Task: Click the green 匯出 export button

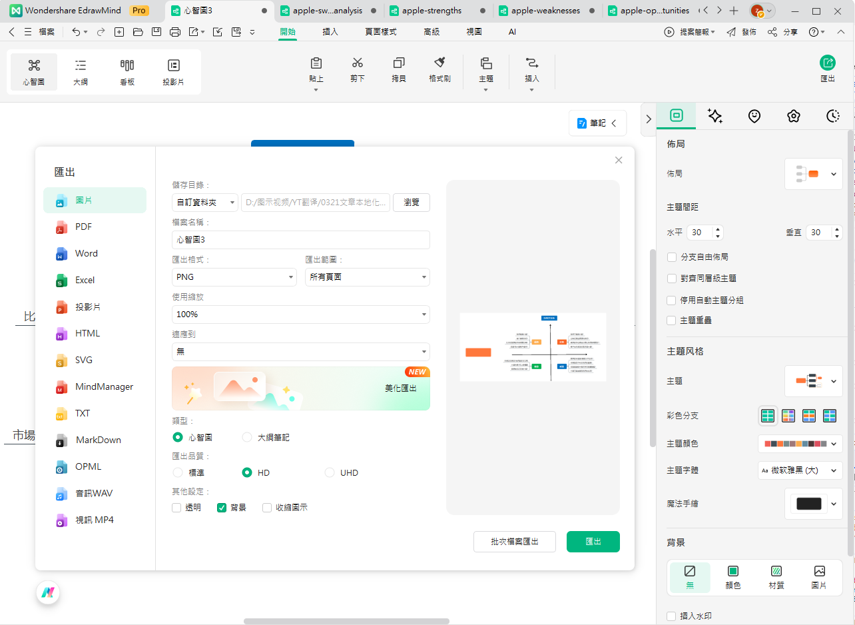Action: coord(593,542)
